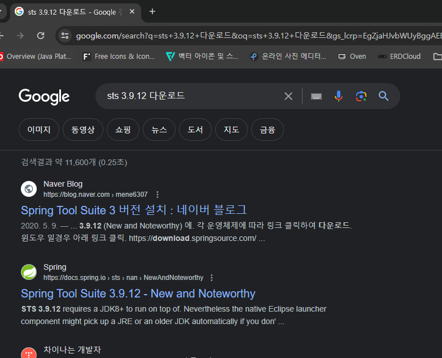Reload the current page
The image size is (442, 358).
click(41, 36)
